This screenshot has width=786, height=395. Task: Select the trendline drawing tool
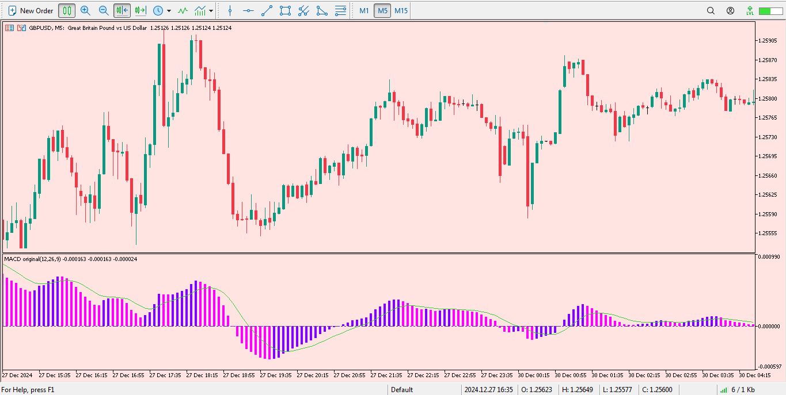(267, 10)
